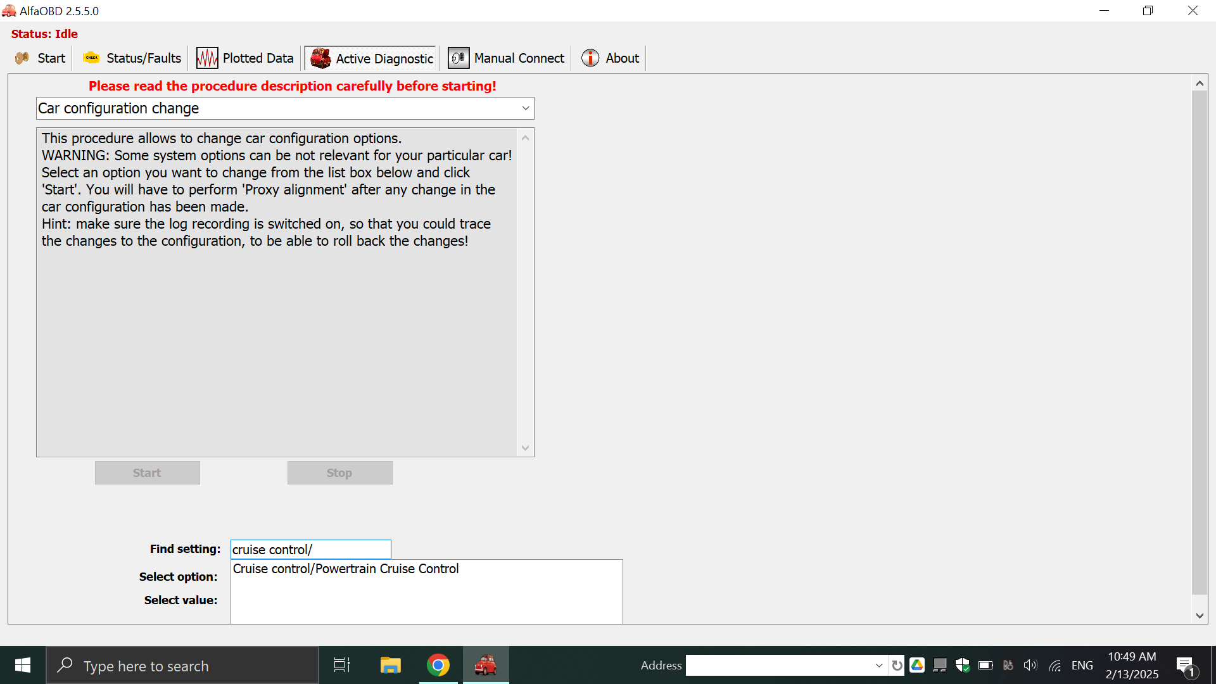Open Task View on the taskbar
Screen dimensions: 1216x684
pyautogui.click(x=342, y=665)
